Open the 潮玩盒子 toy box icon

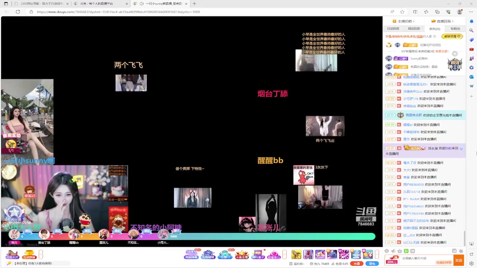coord(258,254)
